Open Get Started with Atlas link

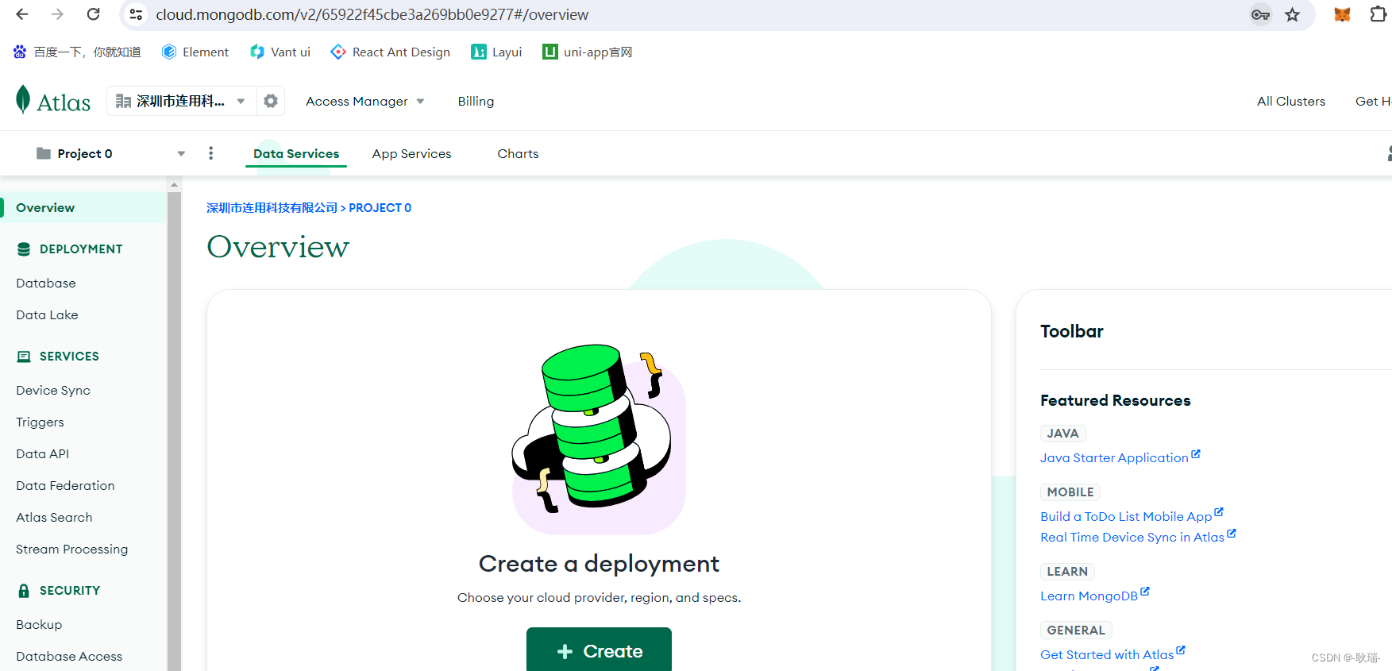[x=1112, y=654]
